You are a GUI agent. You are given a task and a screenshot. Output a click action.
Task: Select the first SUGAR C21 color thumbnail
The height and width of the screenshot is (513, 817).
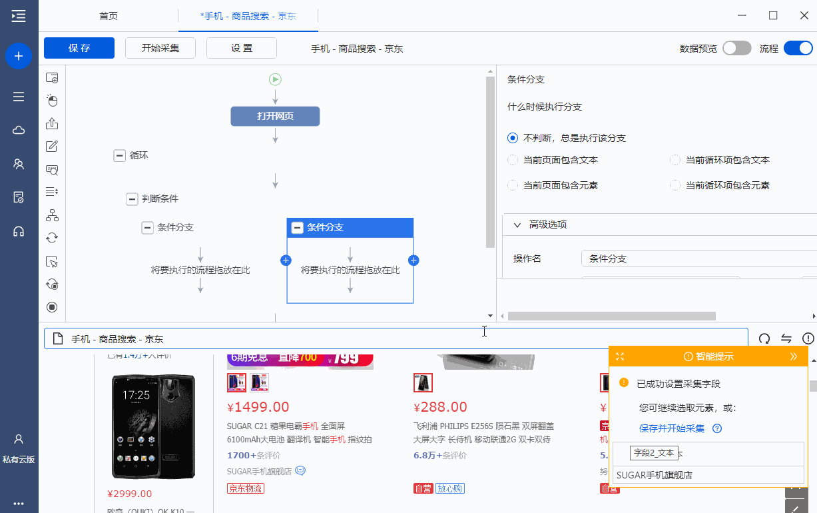237,382
